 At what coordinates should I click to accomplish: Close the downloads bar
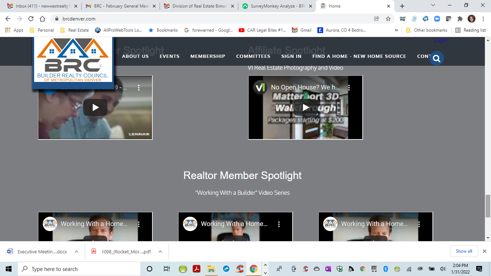pyautogui.click(x=485, y=251)
